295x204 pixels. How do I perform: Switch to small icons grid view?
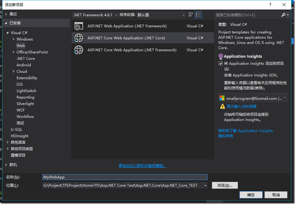coord(191,15)
